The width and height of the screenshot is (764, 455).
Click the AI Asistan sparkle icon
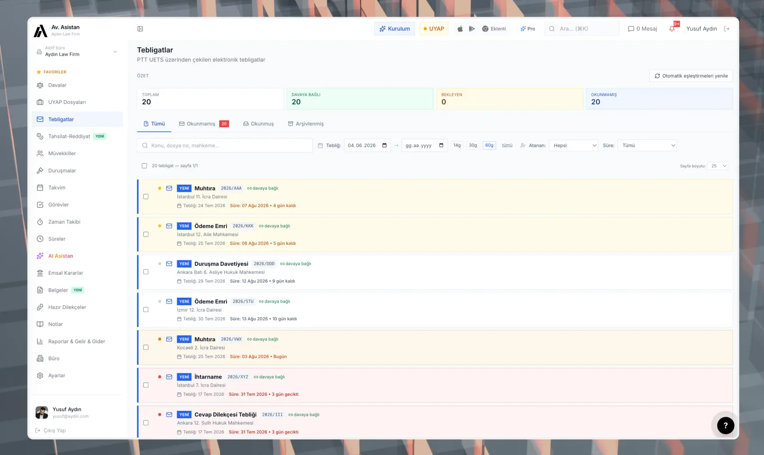coord(40,256)
